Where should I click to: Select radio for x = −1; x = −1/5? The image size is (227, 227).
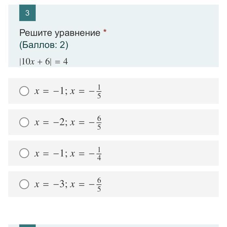pyautogui.click(x=24, y=91)
